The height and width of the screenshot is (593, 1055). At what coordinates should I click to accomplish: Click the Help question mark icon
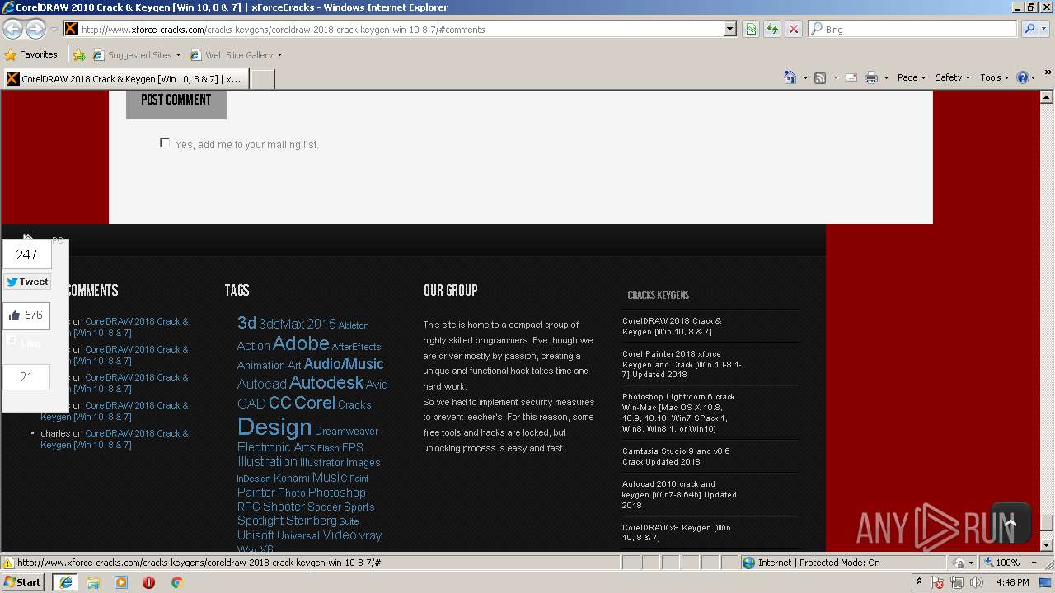1023,77
